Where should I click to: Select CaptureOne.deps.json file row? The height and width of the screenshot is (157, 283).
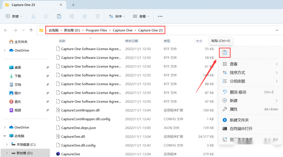coord(135,128)
